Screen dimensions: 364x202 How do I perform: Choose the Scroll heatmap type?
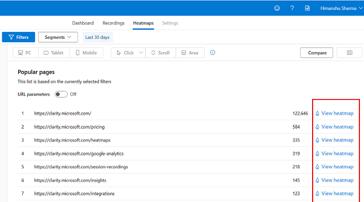161,53
